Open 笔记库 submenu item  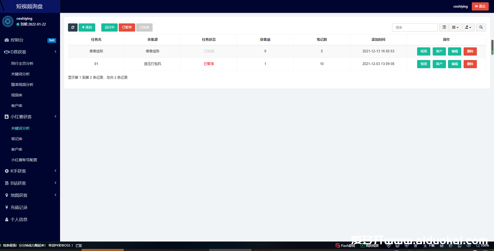[16, 139]
